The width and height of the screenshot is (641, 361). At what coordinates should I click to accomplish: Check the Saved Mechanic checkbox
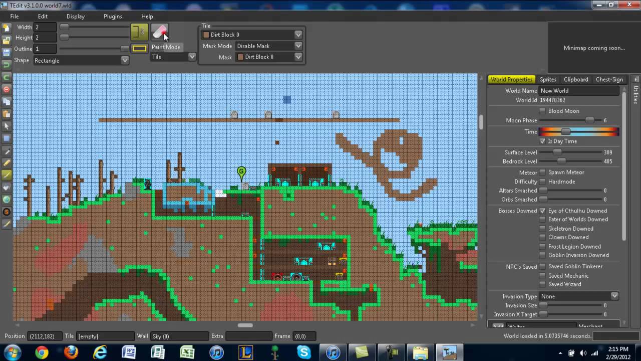pyautogui.click(x=542, y=276)
